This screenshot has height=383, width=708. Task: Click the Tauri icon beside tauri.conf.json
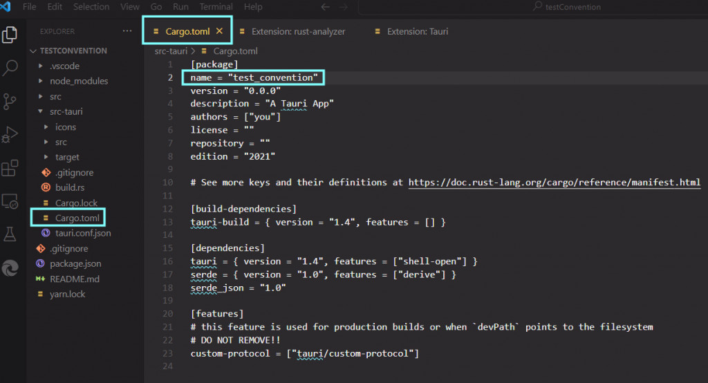[46, 233]
